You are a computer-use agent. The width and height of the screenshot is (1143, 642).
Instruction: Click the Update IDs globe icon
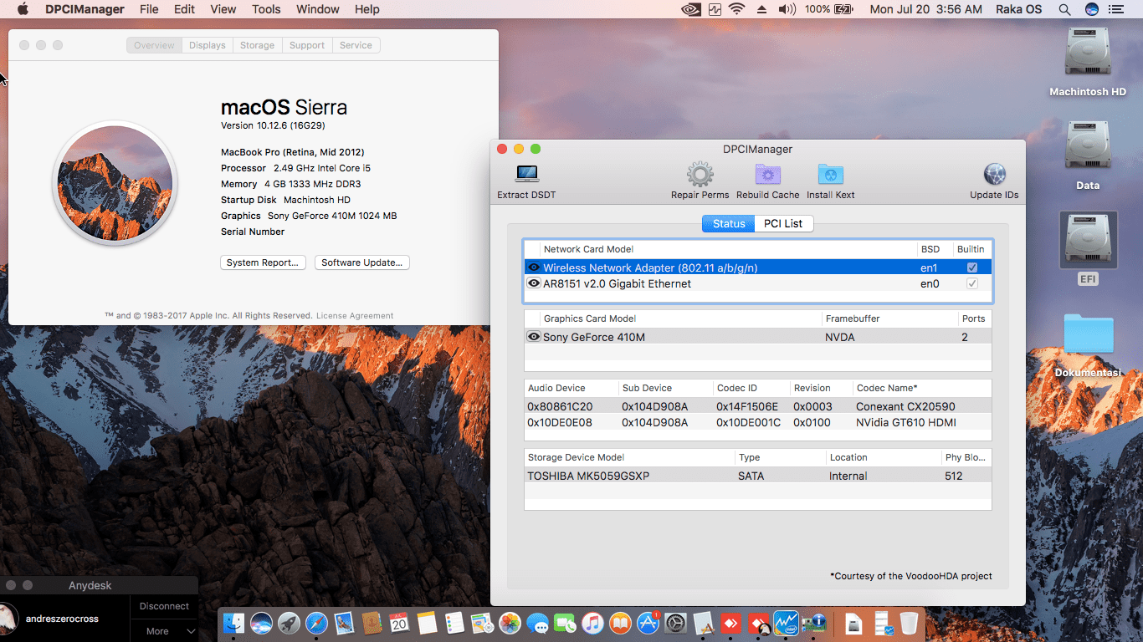[x=994, y=174]
